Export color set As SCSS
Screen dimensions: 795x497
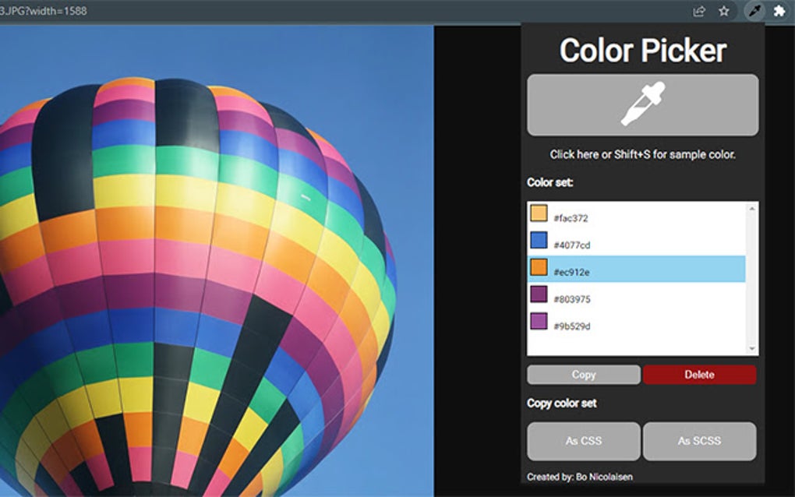pyautogui.click(x=699, y=441)
